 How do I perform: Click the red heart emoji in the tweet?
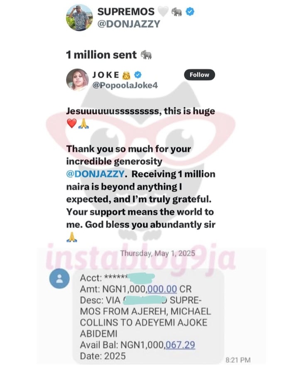coord(71,123)
